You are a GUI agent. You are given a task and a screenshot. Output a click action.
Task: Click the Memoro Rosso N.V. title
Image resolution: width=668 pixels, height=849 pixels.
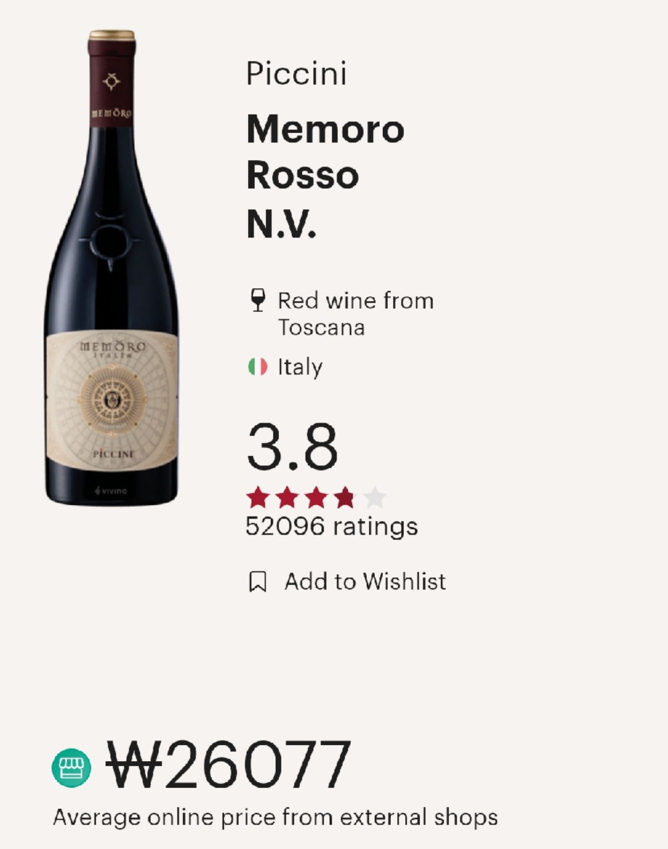pyautogui.click(x=325, y=176)
